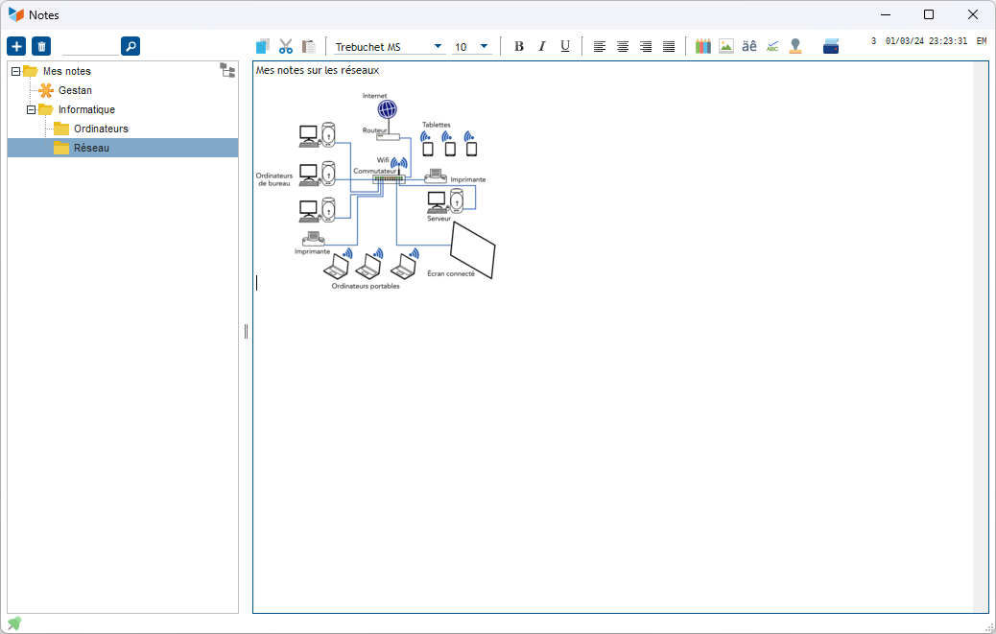996x634 pixels.
Task: Click the search magnifier button
Action: (x=130, y=46)
